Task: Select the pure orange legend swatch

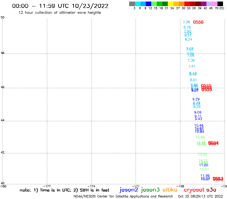Action: click(182, 4)
